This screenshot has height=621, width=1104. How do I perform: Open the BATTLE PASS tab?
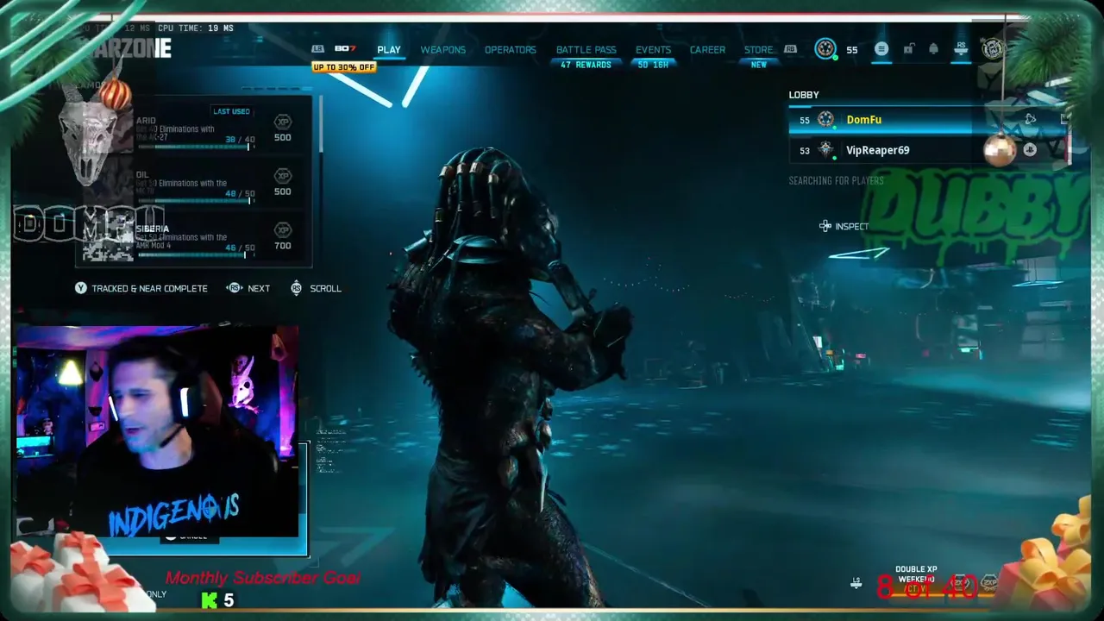tap(586, 50)
